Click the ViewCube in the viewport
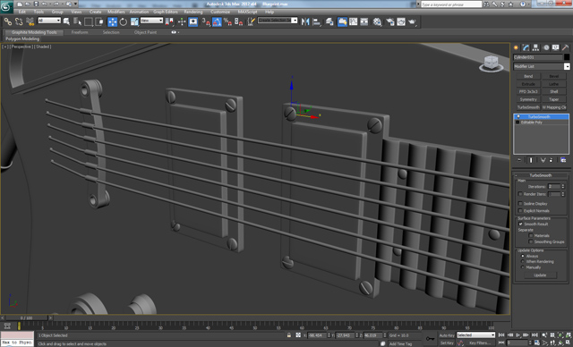This screenshot has height=347, width=573. [x=491, y=63]
